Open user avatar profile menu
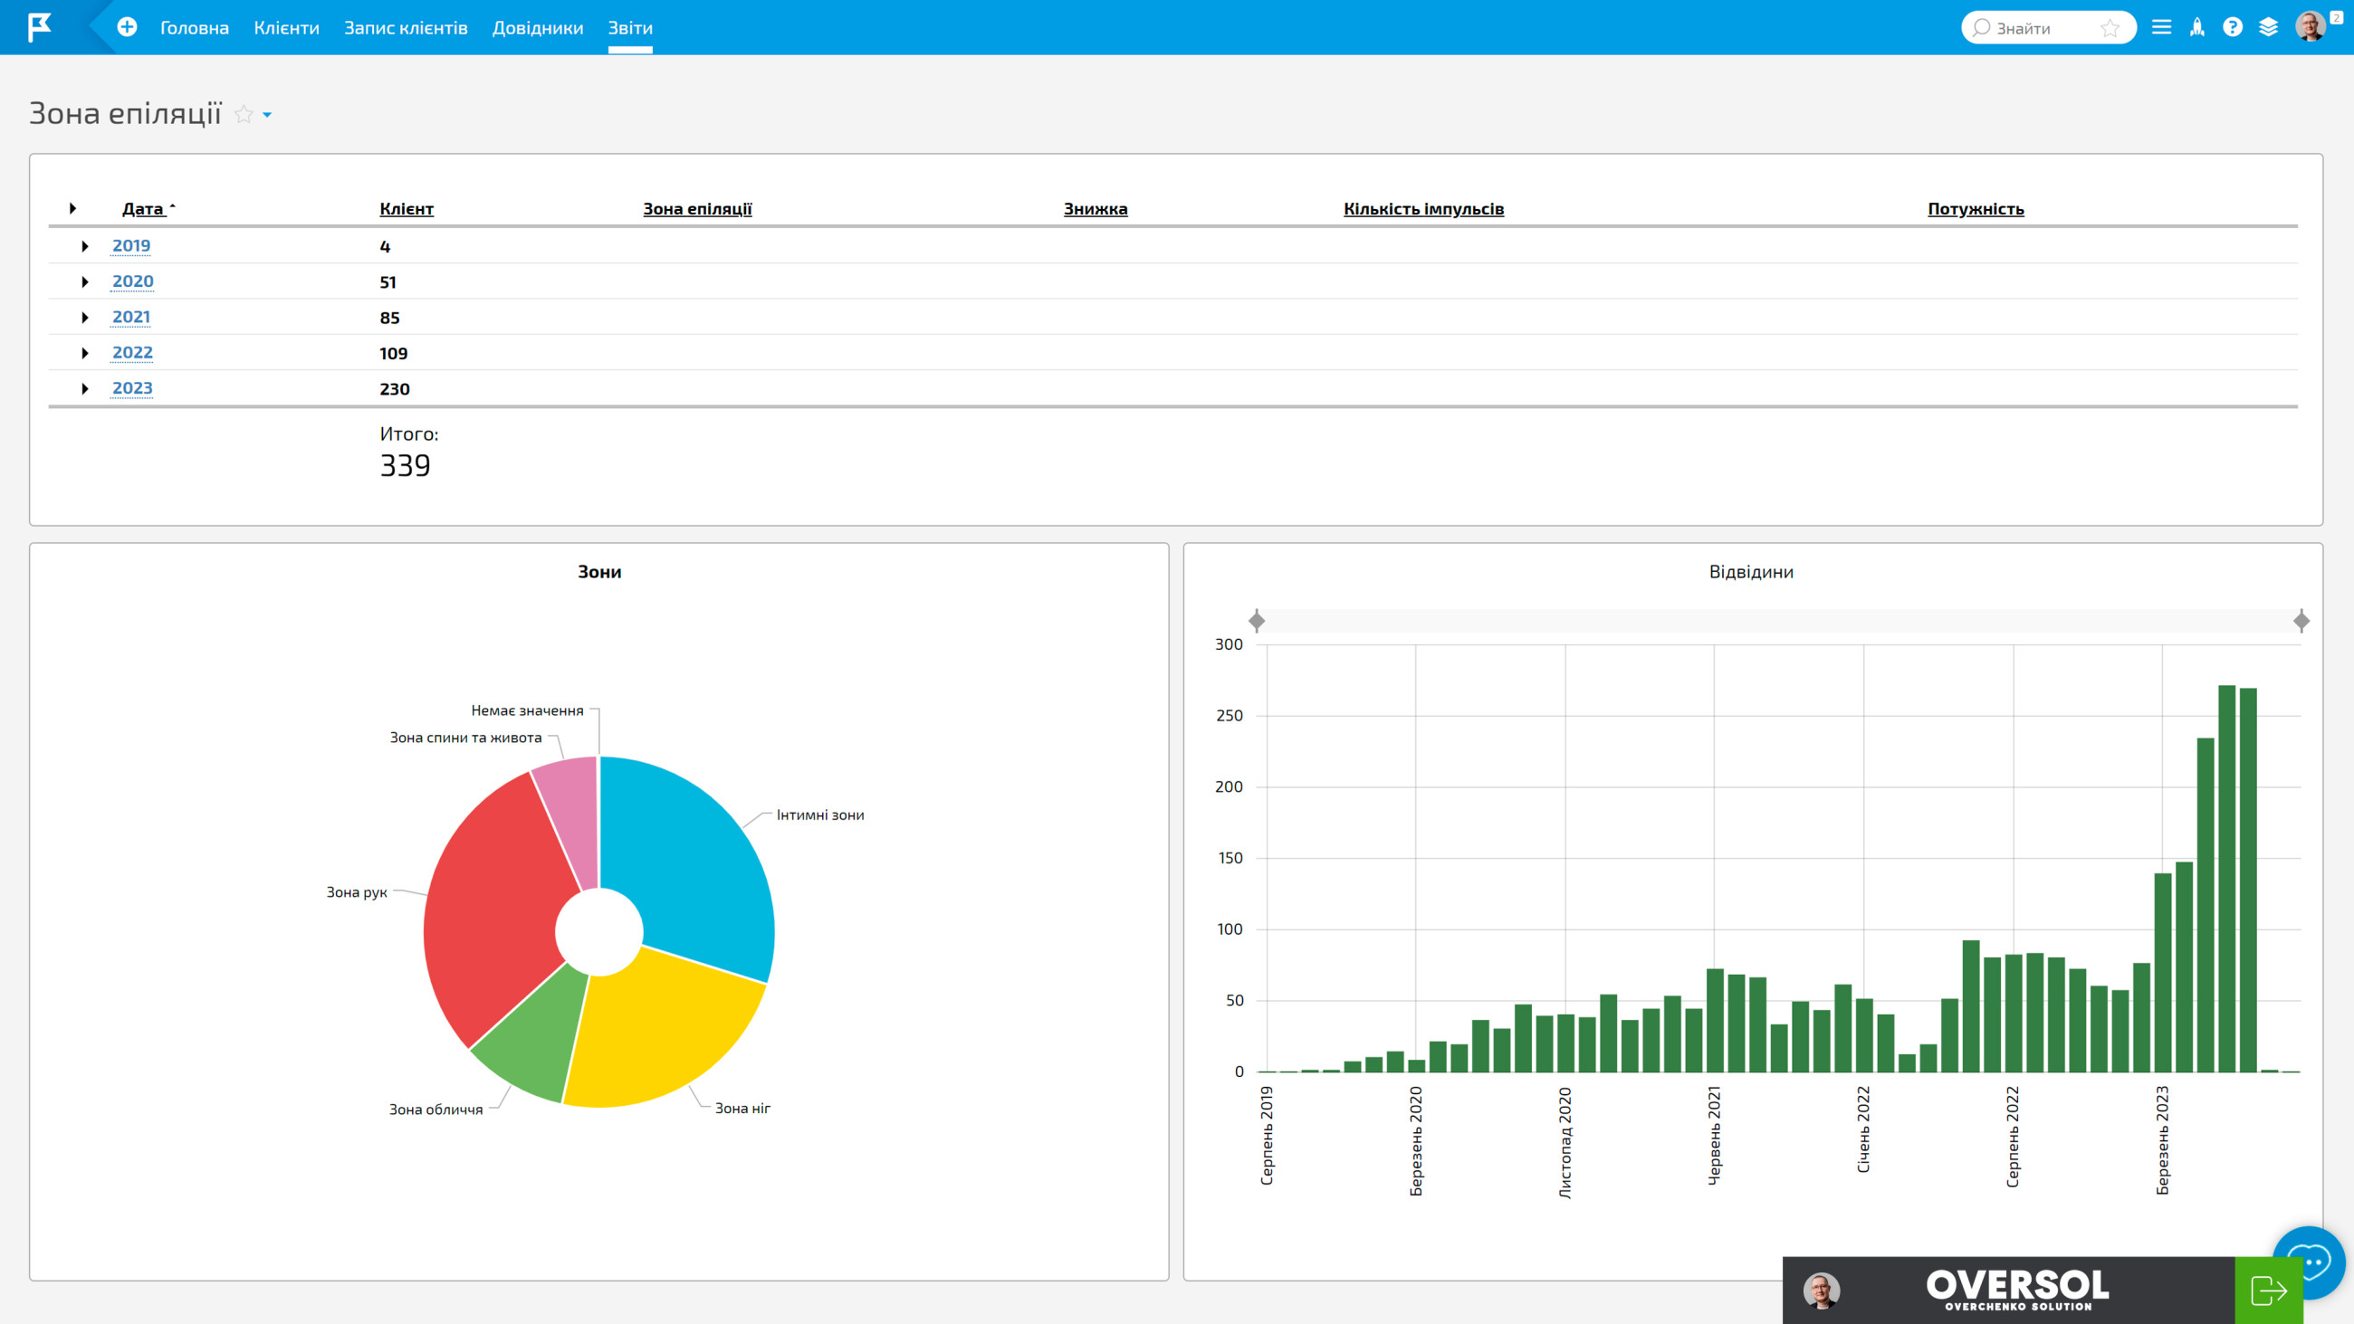 (x=2311, y=26)
